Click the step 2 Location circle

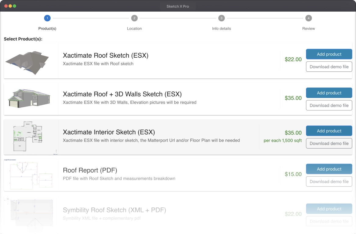134,18
